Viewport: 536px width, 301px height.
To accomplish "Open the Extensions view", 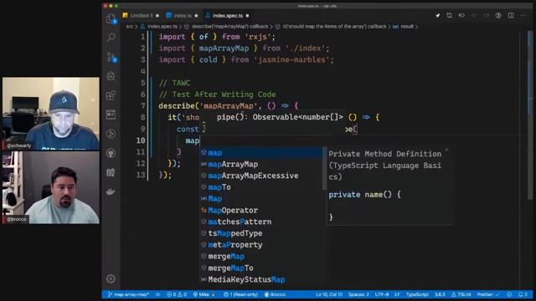I will (111, 95).
